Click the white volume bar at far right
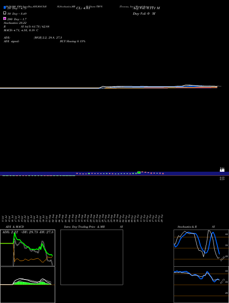Screen dimensions: 229x303 tap(222, 169)
